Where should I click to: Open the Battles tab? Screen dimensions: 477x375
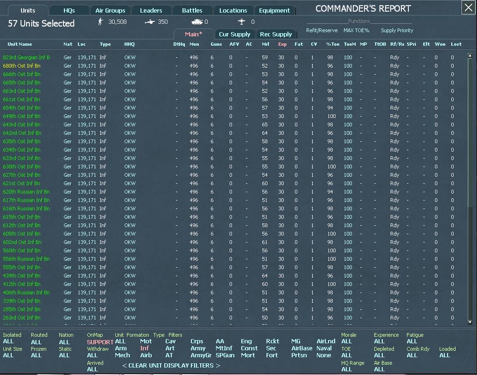192,10
